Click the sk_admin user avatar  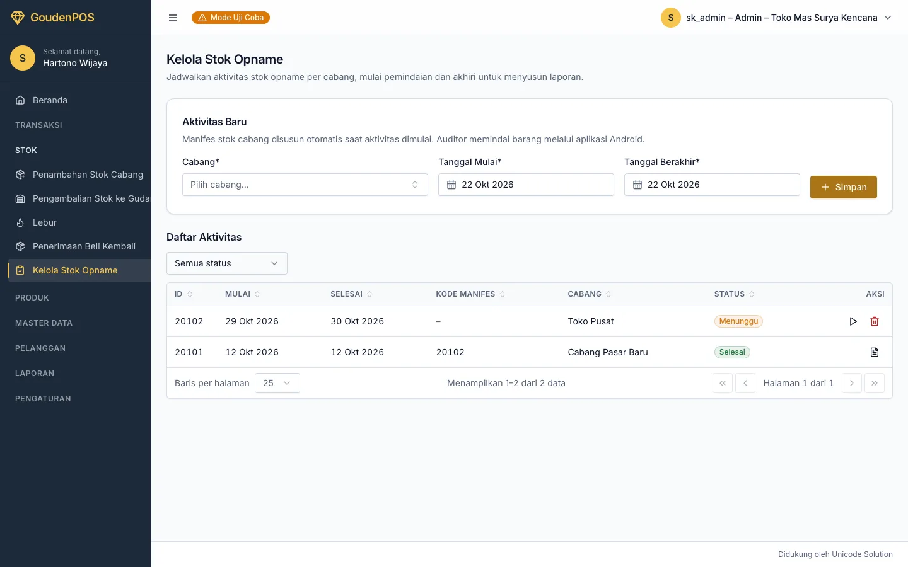pyautogui.click(x=671, y=18)
